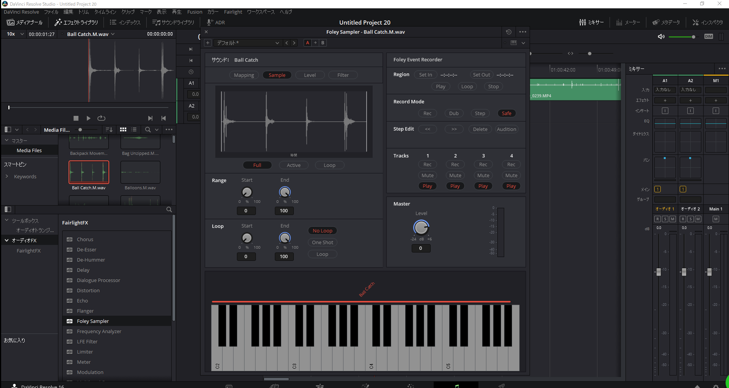Click the loop playback icon in preview
The height and width of the screenshot is (388, 729).
pos(101,118)
